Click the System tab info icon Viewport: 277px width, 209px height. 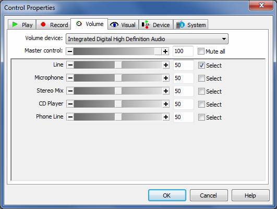(180, 24)
